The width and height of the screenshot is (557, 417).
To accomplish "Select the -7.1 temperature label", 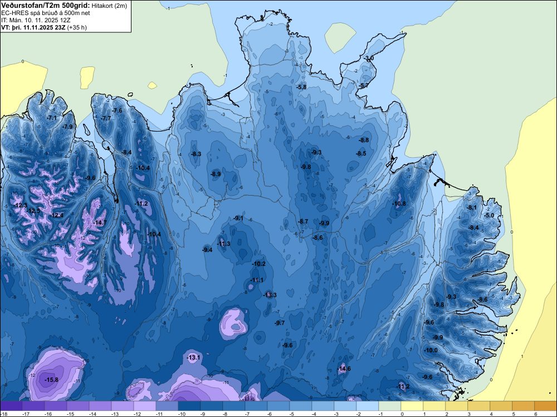I will point(51,118).
